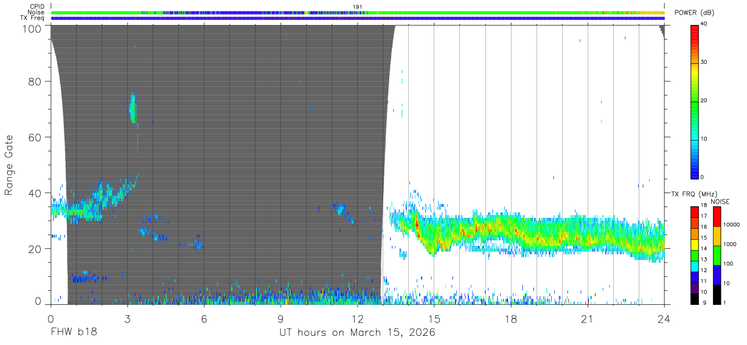Click the cyan segment of the TX FRQ bar
This screenshot has height=345, width=747.
[x=695, y=265]
